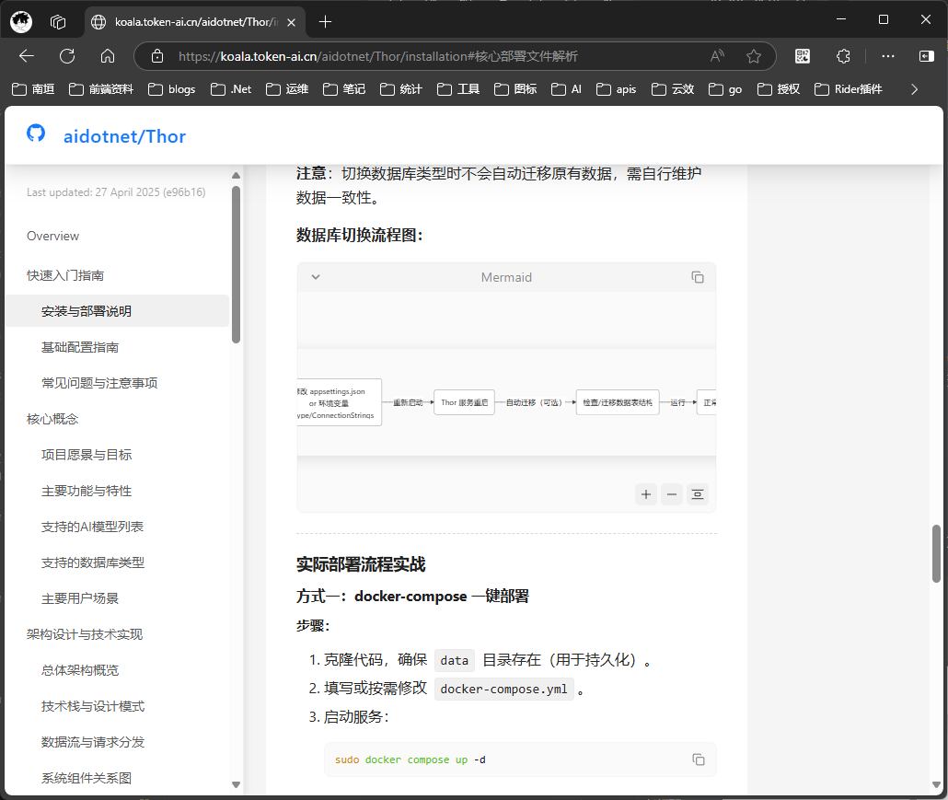Select 安装与部署说明 in sidebar
The height and width of the screenshot is (800, 948).
[x=84, y=311]
